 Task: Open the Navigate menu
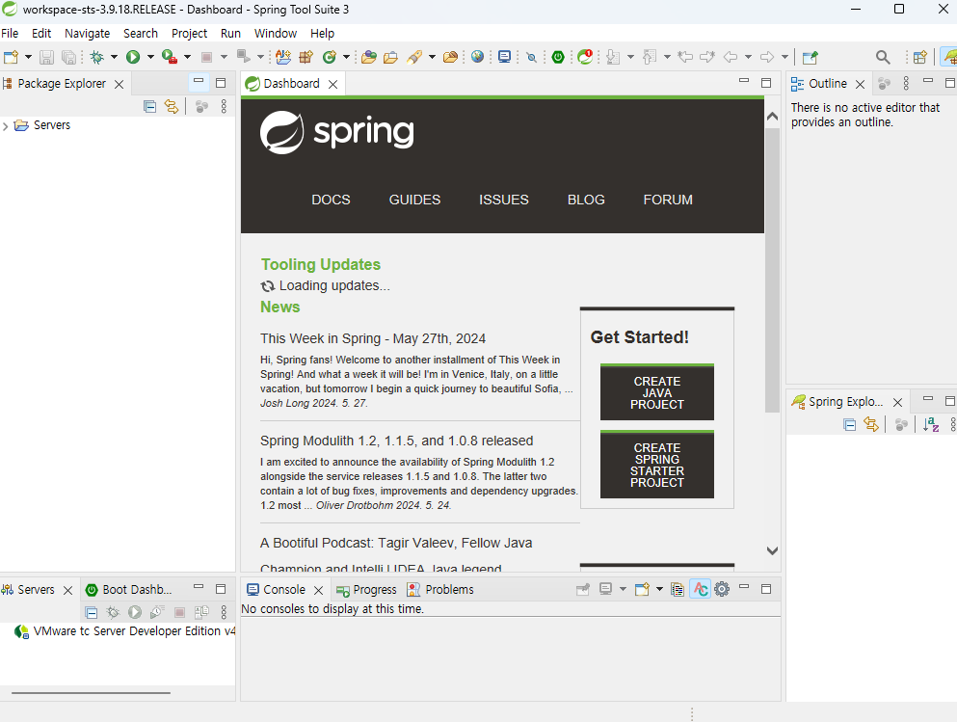tap(88, 33)
